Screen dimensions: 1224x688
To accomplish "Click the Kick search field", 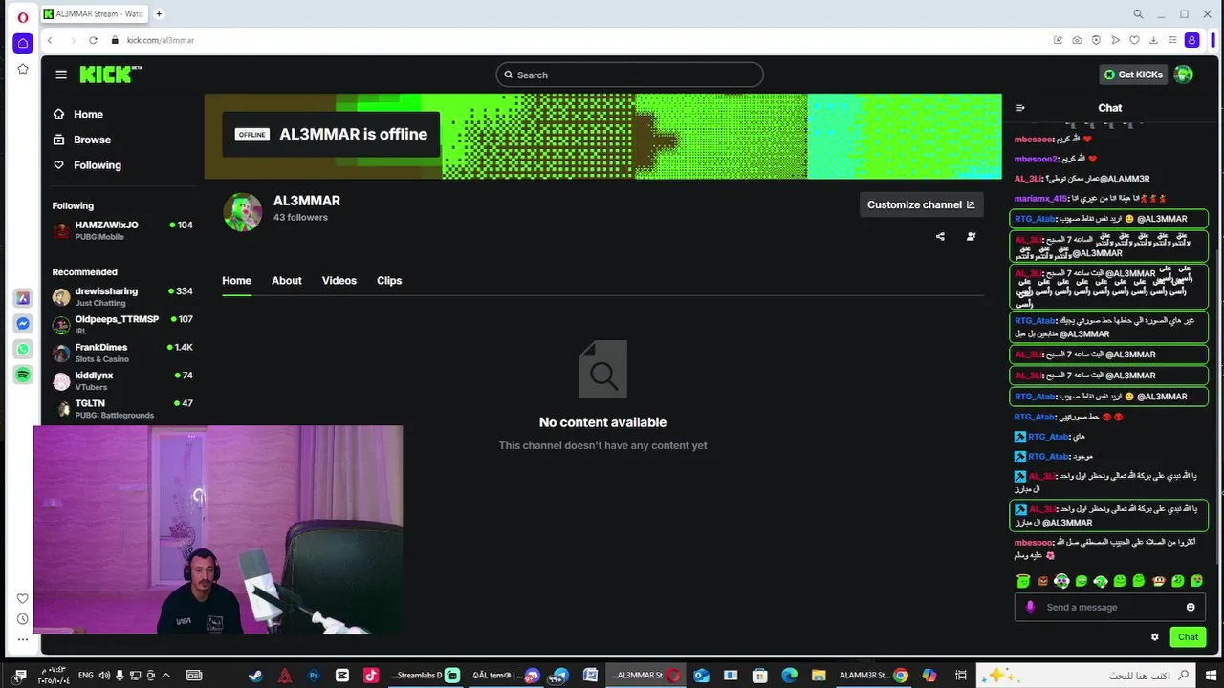I will [x=629, y=75].
